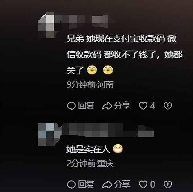Click the like count 0 on the second comment
The width and height of the screenshot is (193, 192).
click(153, 184)
